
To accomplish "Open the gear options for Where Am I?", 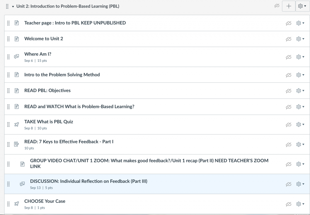I will coord(300,57).
